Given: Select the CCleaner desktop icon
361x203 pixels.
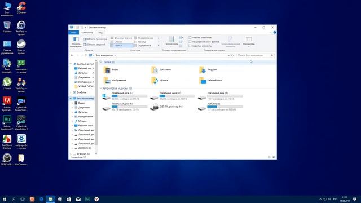Looking at the screenshot, I should (21, 7).
